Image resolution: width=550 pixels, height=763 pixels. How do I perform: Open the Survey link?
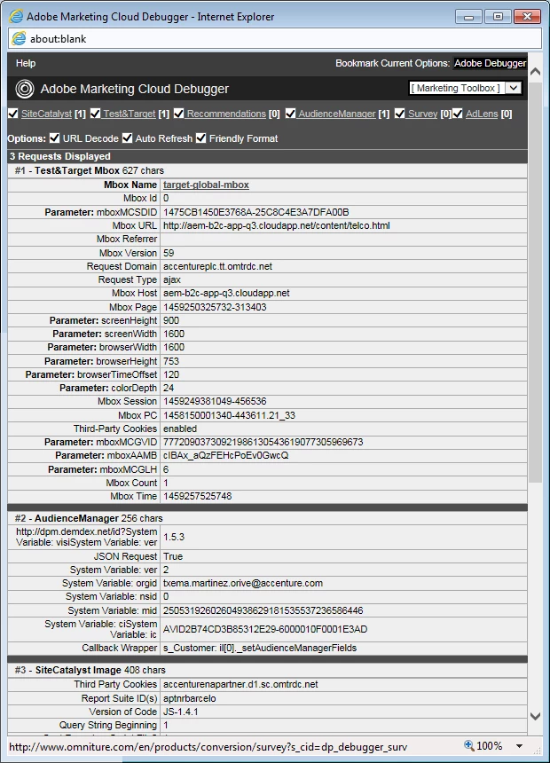click(422, 114)
